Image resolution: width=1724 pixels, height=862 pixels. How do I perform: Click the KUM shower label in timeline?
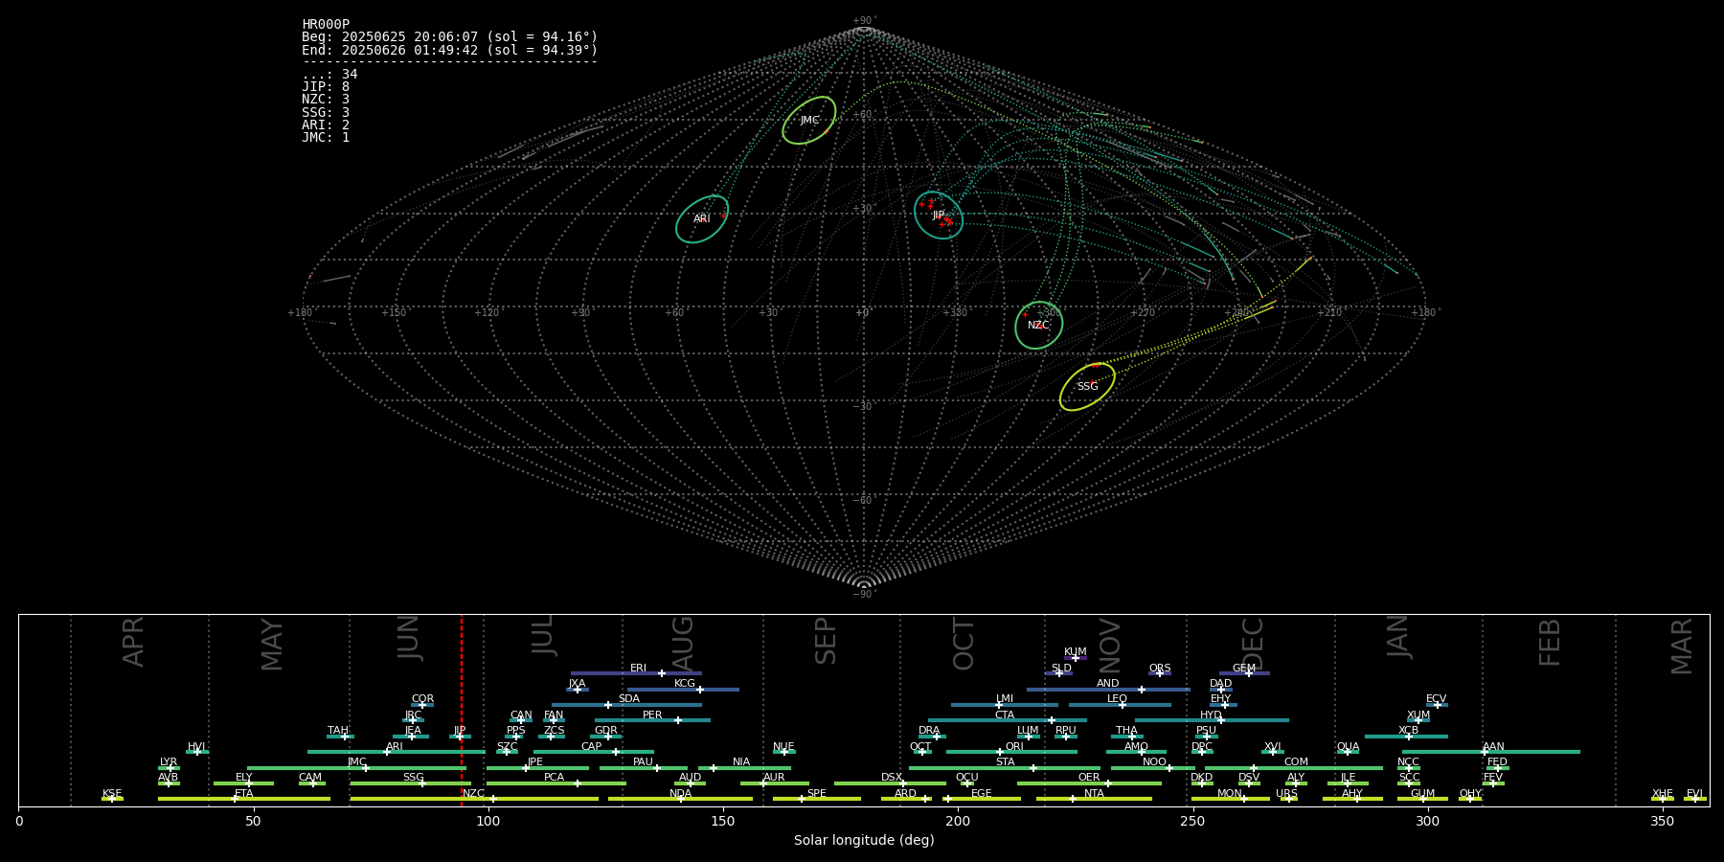point(1076,652)
